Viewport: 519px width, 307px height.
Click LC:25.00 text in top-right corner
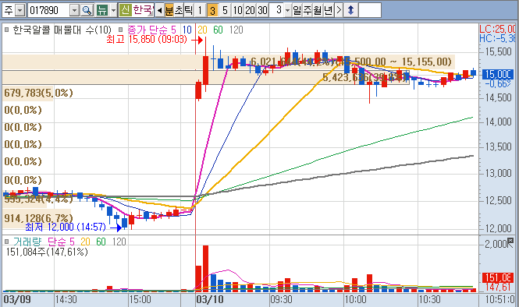click(x=497, y=29)
